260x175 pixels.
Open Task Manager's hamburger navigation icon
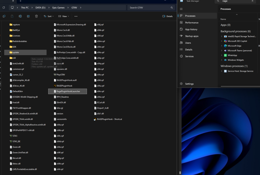(x=181, y=9)
